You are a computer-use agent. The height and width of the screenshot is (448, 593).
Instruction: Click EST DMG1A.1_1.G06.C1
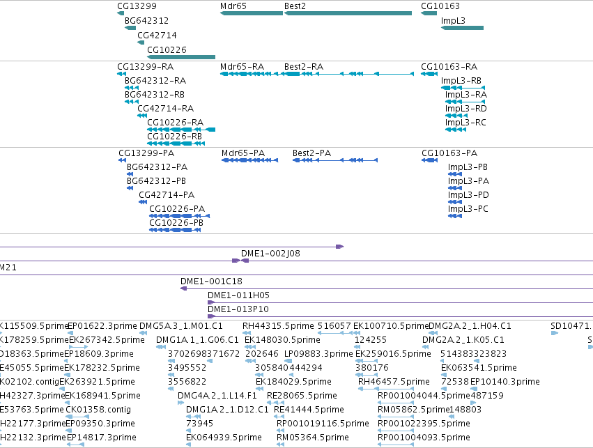coord(197,340)
